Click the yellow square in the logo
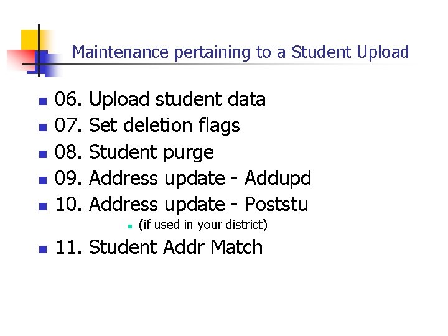This screenshot has width=448, height=336. (x=30, y=40)
